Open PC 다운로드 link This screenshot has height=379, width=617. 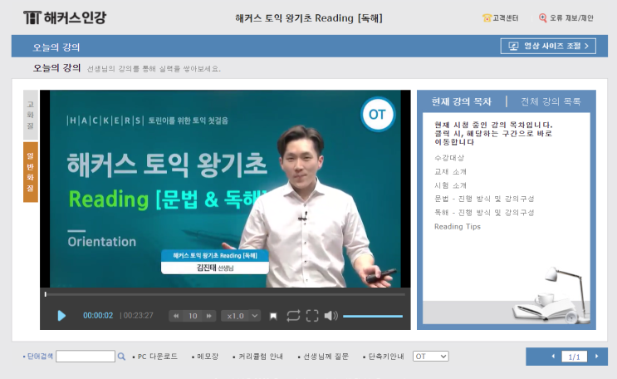(158, 357)
